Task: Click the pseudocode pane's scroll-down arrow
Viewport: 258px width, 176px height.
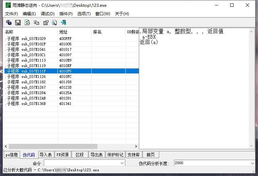Action: click(x=252, y=146)
